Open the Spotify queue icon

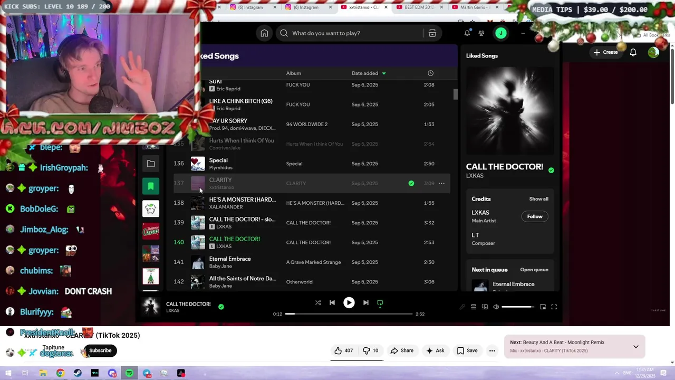[x=474, y=307]
